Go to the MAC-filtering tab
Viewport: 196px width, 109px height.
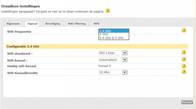click(x=77, y=23)
